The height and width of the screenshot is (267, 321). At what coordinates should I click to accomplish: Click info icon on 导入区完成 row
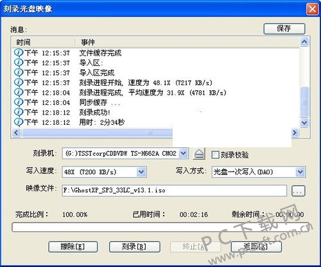[19, 72]
